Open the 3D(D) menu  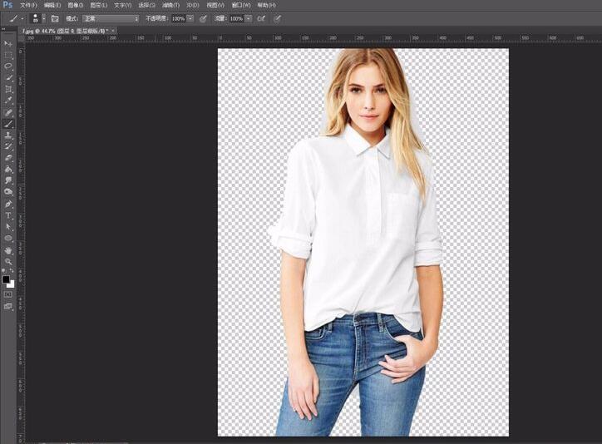pos(193,5)
